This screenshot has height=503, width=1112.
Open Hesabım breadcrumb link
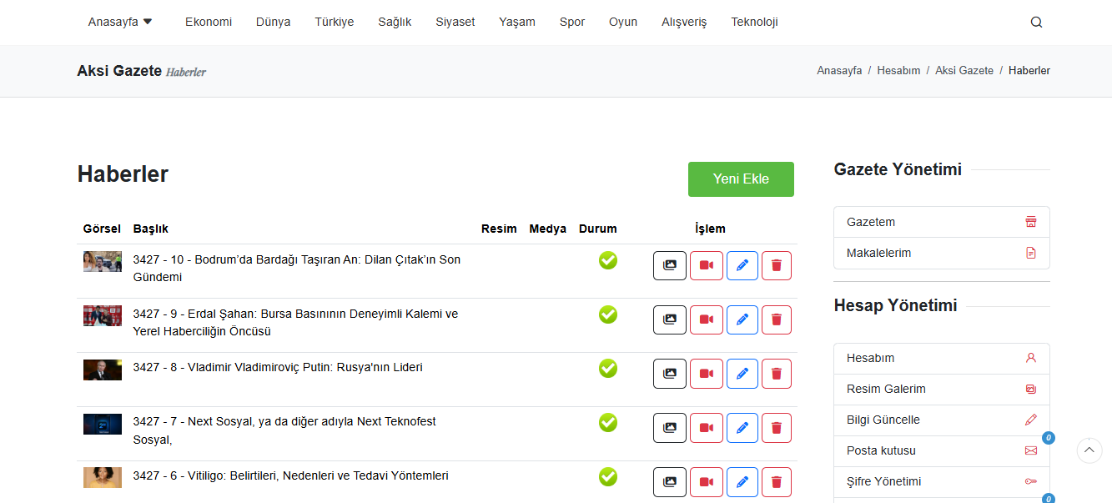tap(898, 71)
